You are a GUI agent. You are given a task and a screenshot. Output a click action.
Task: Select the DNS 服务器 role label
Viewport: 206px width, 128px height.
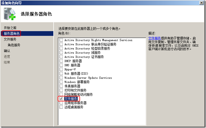click(72, 65)
